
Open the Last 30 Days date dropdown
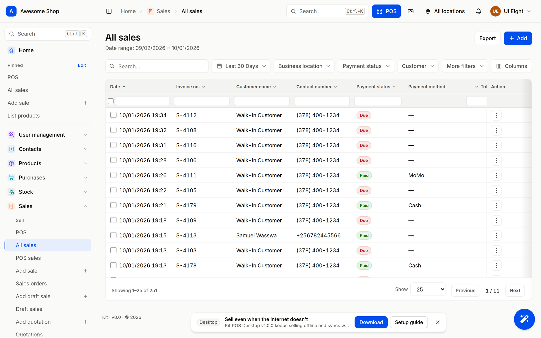(241, 66)
